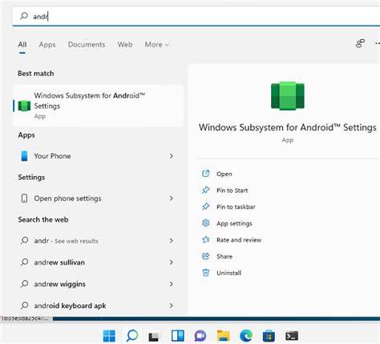Open Microsoft Store from the taskbar
This screenshot has width=380, height=344.
click(269, 336)
